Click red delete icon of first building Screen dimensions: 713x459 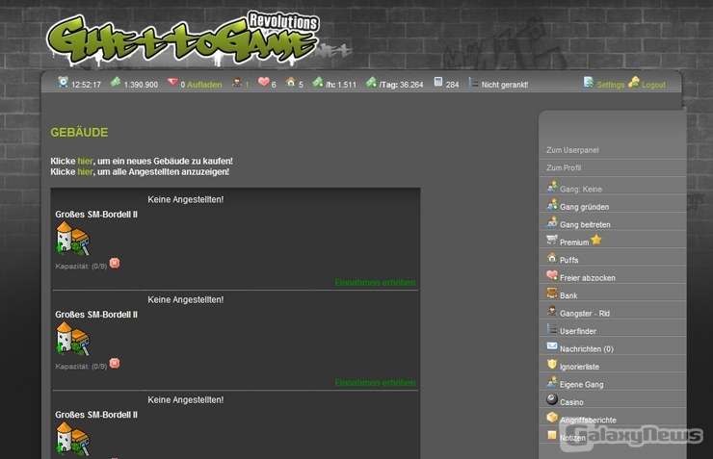click(x=115, y=263)
